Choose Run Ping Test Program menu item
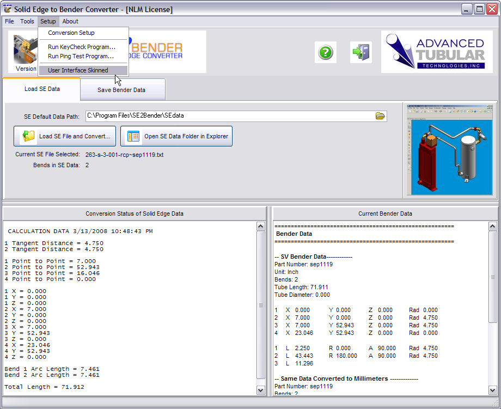Viewport: 501px width, 409px height. pos(81,56)
